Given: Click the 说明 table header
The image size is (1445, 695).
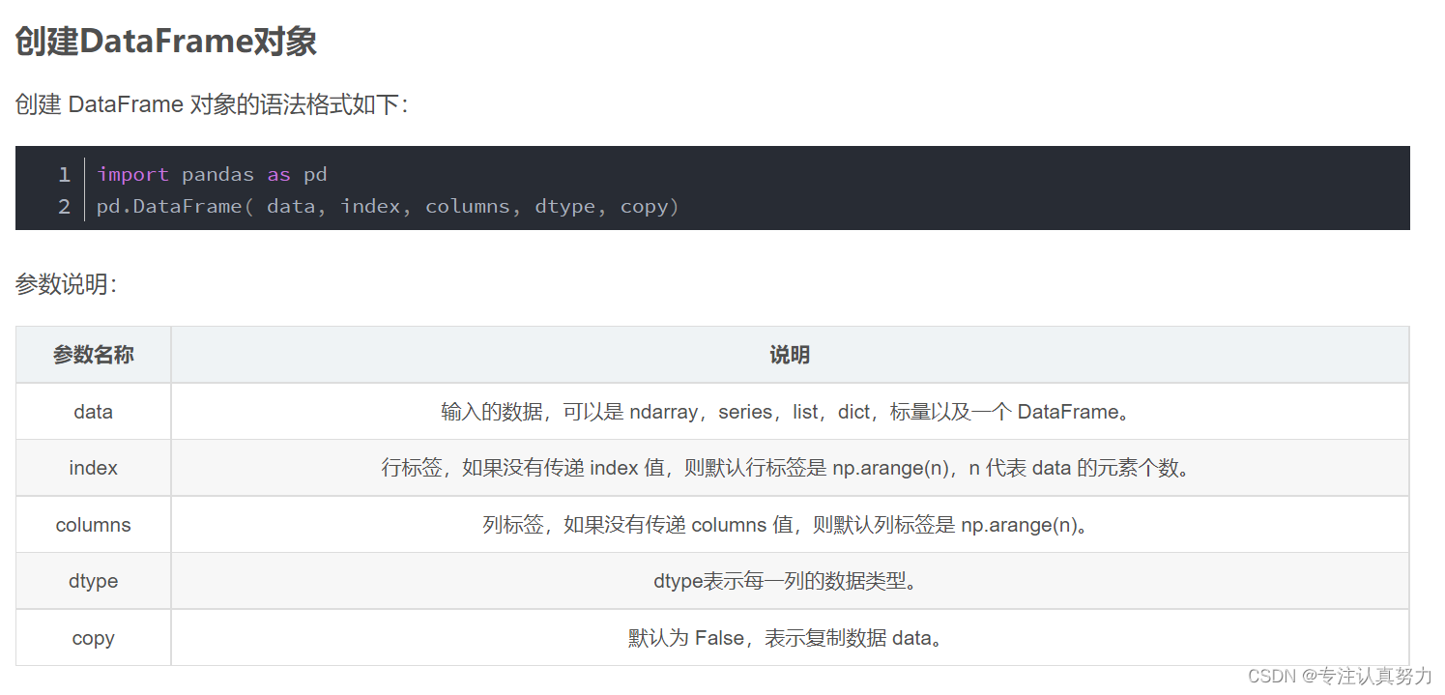Looking at the screenshot, I should tap(790, 355).
